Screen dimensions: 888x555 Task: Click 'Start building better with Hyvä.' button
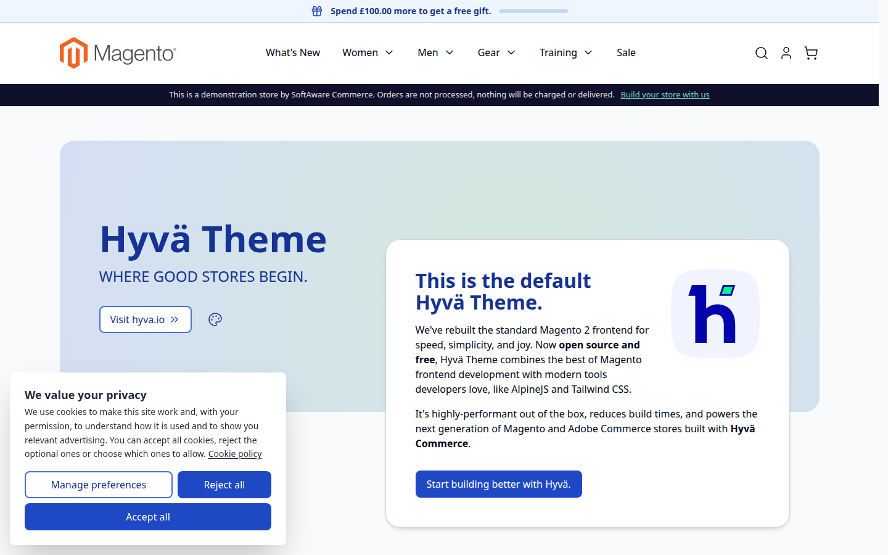(499, 484)
